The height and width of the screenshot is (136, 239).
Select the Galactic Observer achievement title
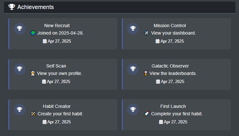pos(170,66)
